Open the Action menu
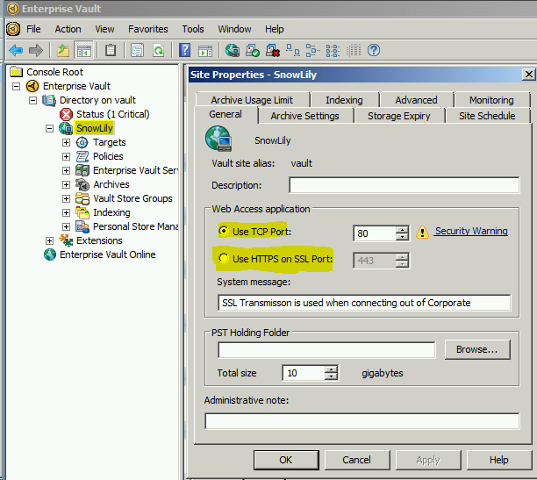Viewport: 537px width, 480px height. coord(68,29)
